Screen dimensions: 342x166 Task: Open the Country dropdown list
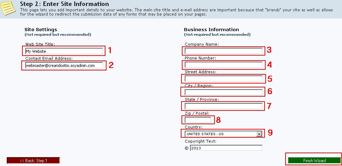coord(223,134)
